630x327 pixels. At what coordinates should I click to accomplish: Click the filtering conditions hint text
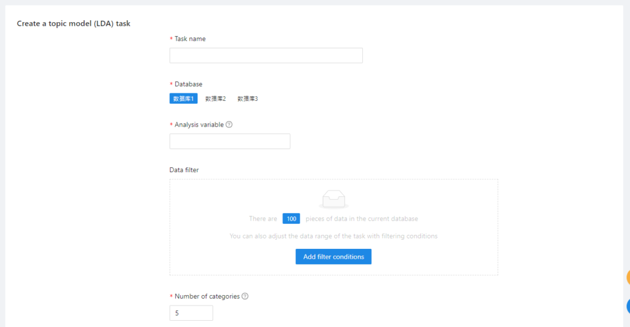tap(333, 236)
